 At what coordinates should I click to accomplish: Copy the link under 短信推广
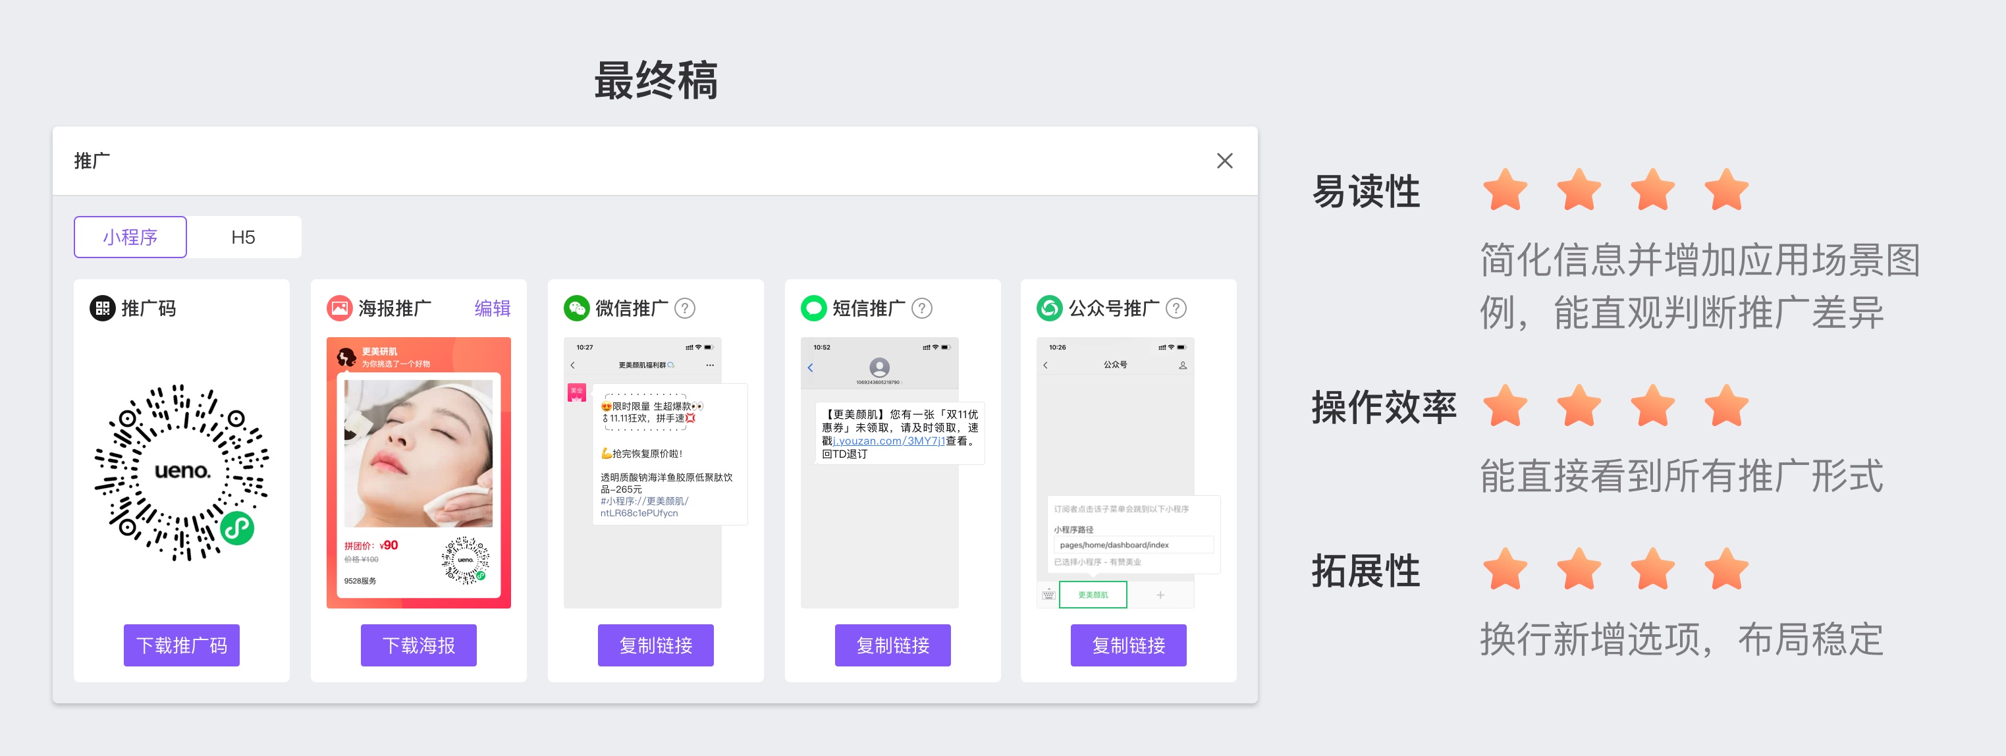[x=892, y=645]
